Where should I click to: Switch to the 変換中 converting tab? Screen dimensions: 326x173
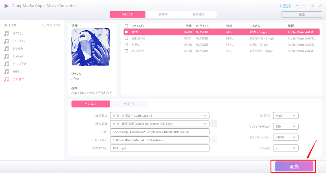[163, 14]
